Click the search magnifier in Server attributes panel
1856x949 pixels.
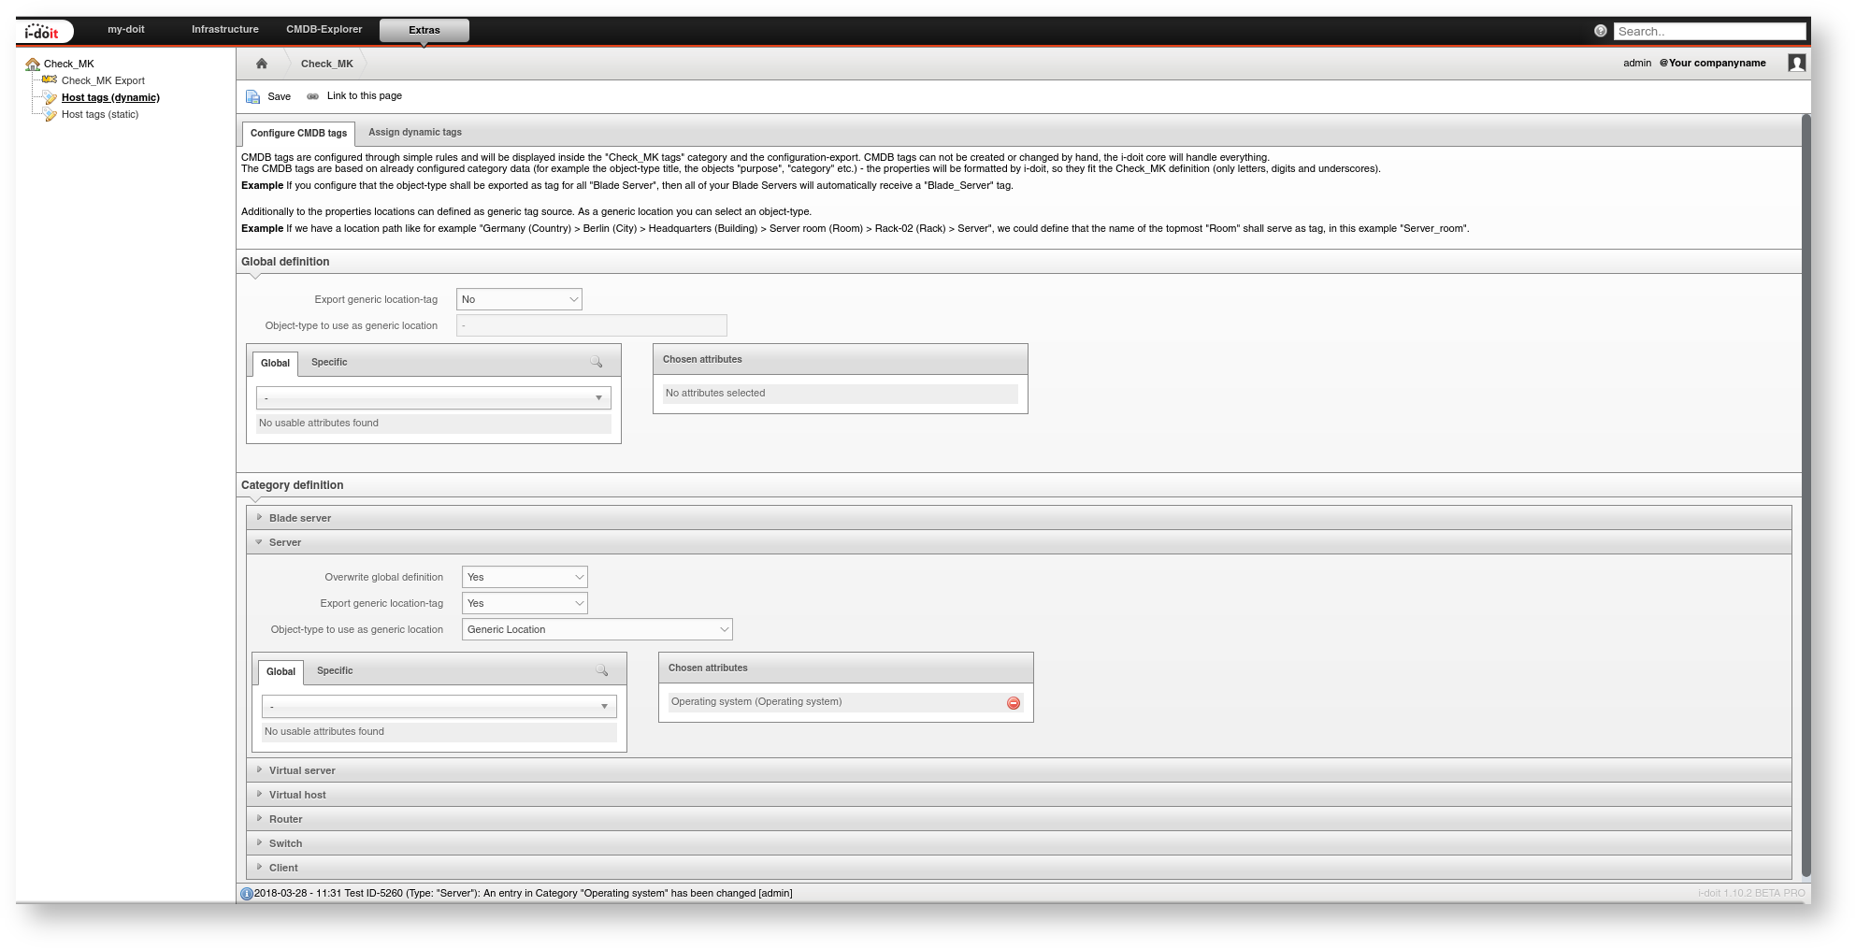(x=601, y=670)
